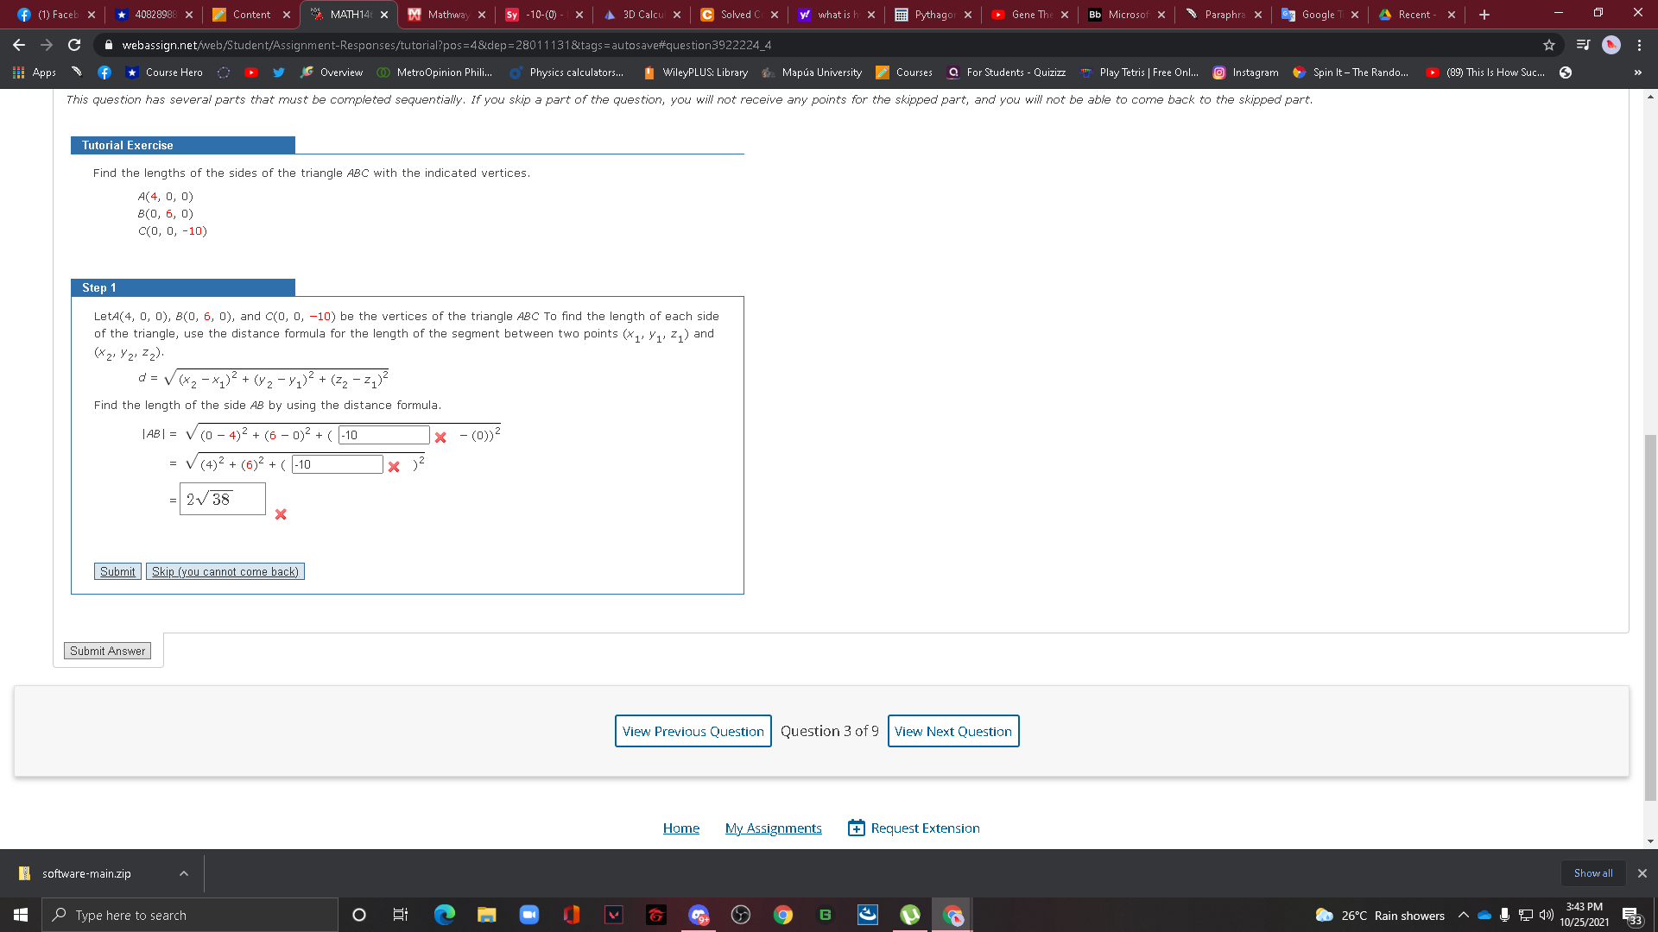Click the bookmark star in the address bar
The width and height of the screenshot is (1658, 932).
[x=1548, y=44]
